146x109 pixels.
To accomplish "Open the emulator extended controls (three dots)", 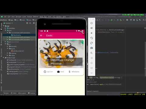I will click(x=92, y=73).
